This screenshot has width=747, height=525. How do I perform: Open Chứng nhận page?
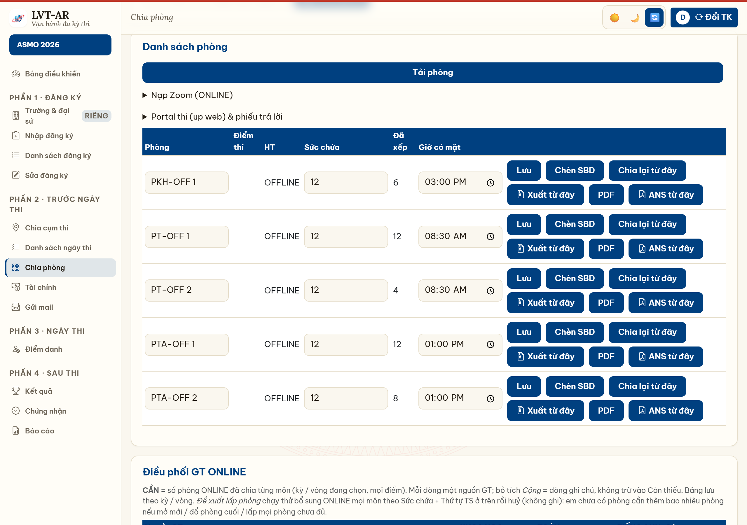pyautogui.click(x=60, y=411)
